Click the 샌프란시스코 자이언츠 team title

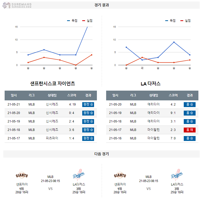pyautogui.click(x=52, y=83)
